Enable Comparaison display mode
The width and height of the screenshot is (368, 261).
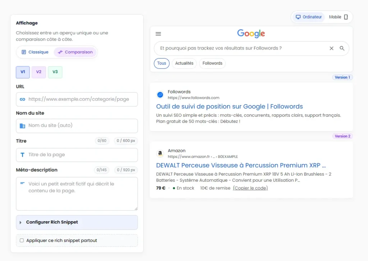75,52
